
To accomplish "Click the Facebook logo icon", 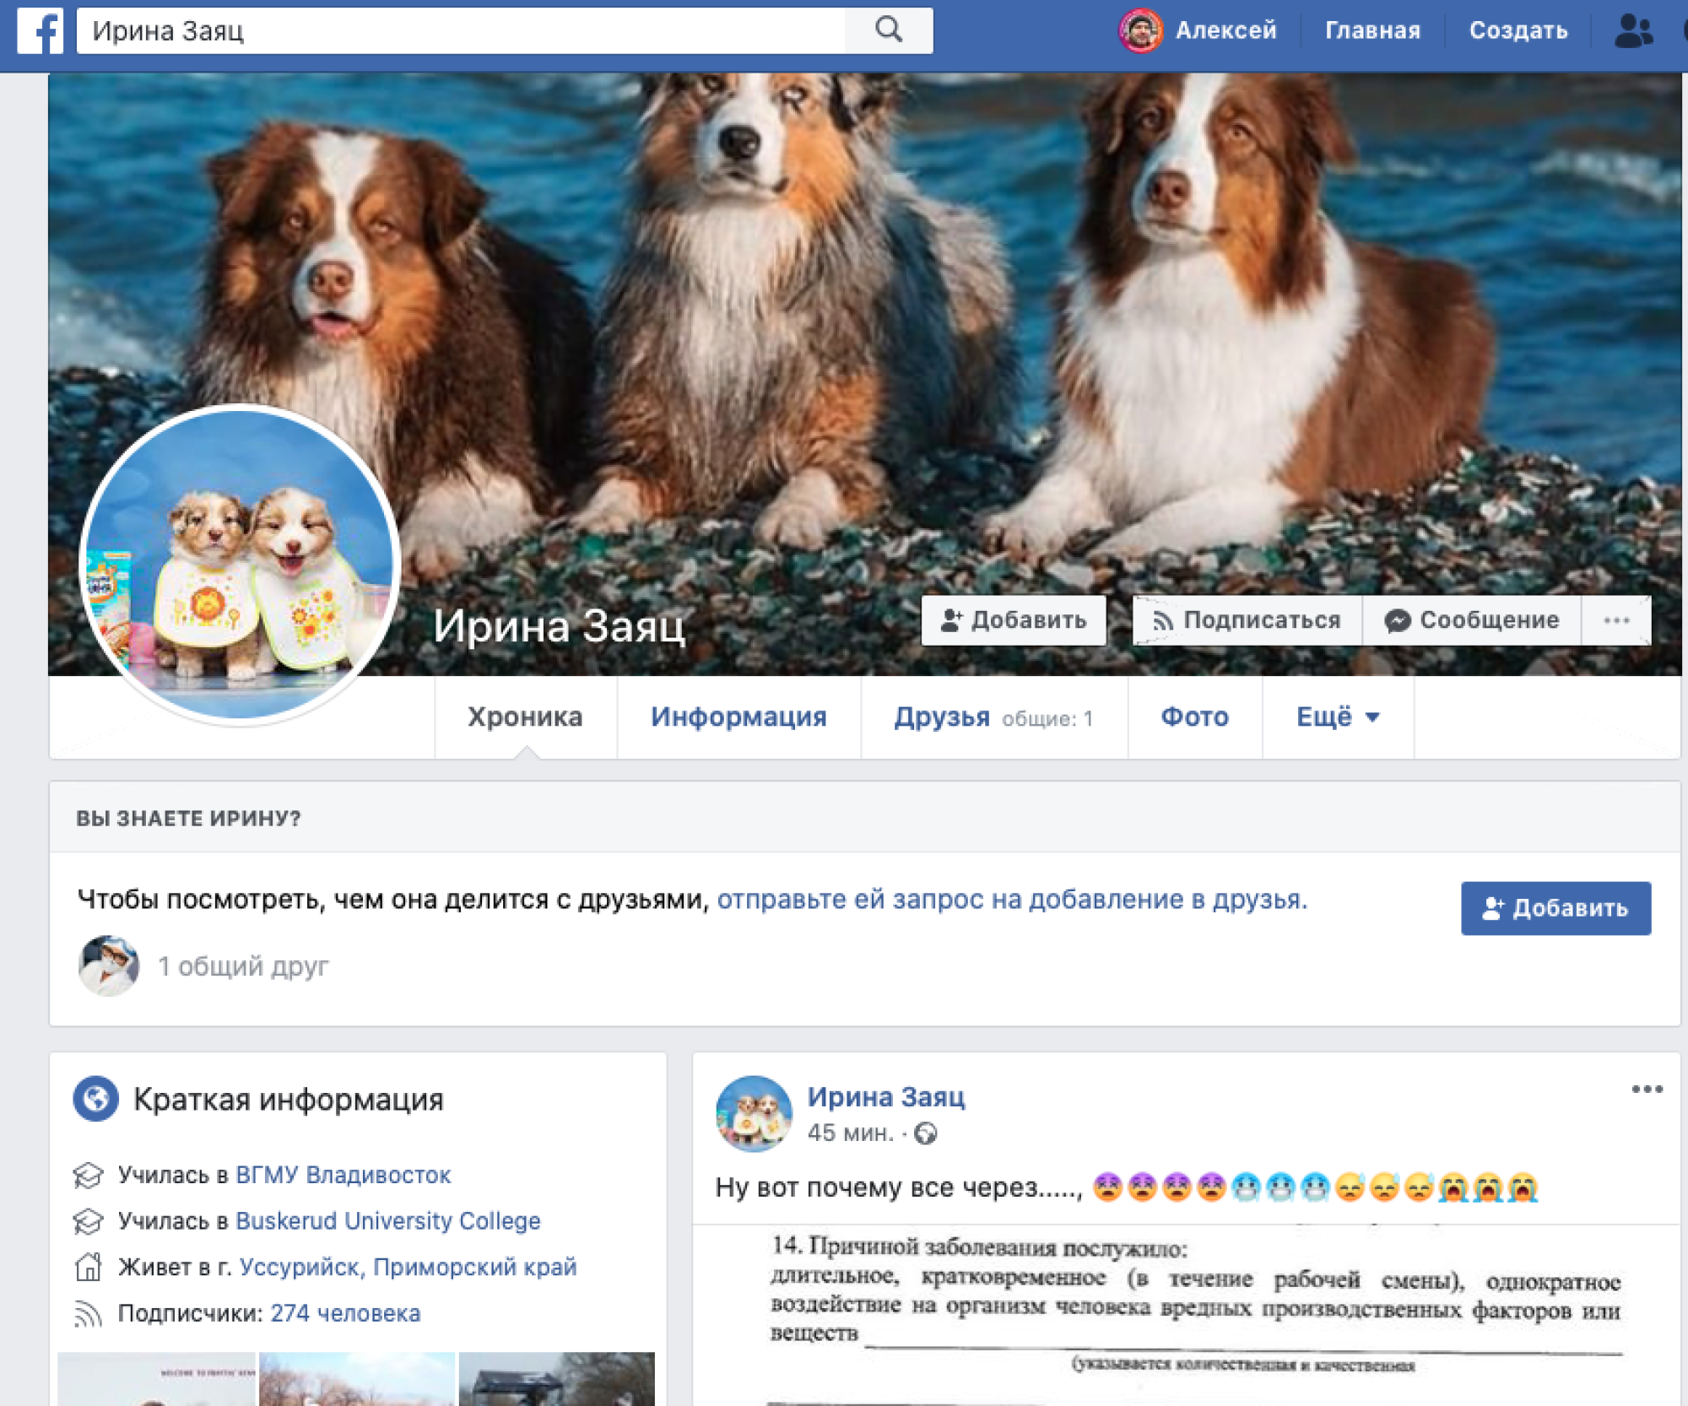I will (x=41, y=31).
